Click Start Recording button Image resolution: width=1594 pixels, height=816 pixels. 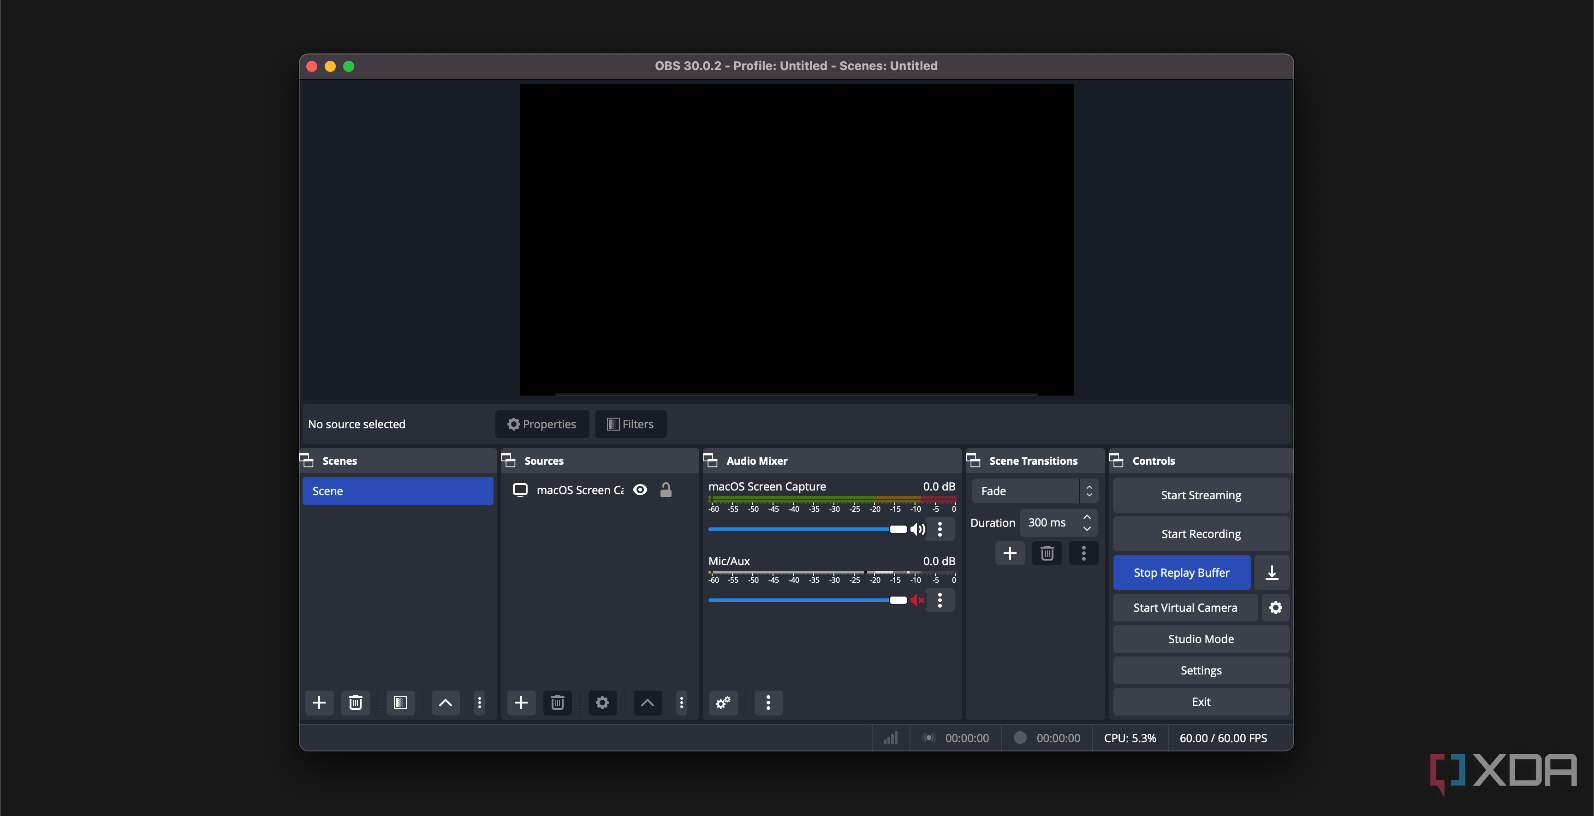click(1201, 534)
